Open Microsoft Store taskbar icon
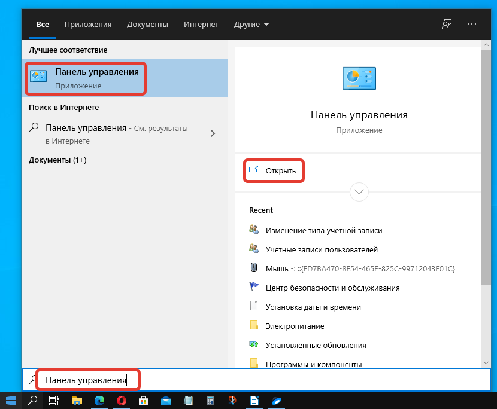The height and width of the screenshot is (409, 497). tap(144, 400)
